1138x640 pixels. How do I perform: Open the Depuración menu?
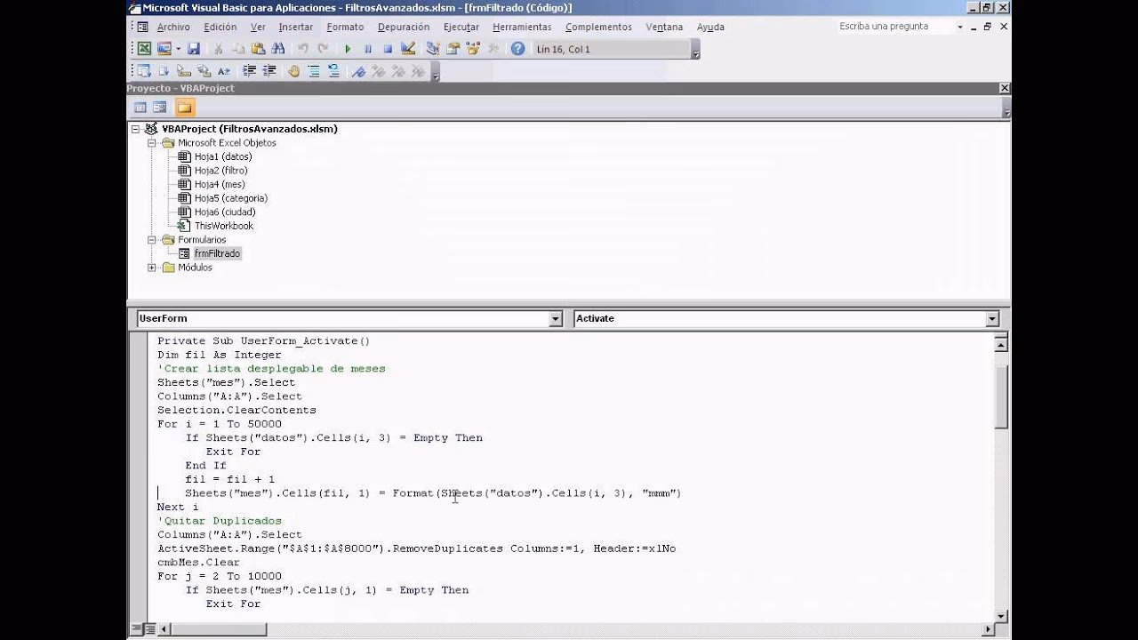404,27
